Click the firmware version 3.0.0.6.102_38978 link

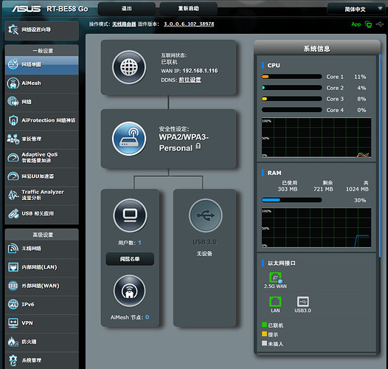[189, 24]
